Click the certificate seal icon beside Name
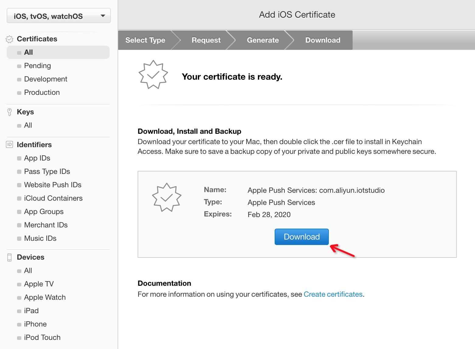Screen dimensions: 475x349 pos(167,198)
